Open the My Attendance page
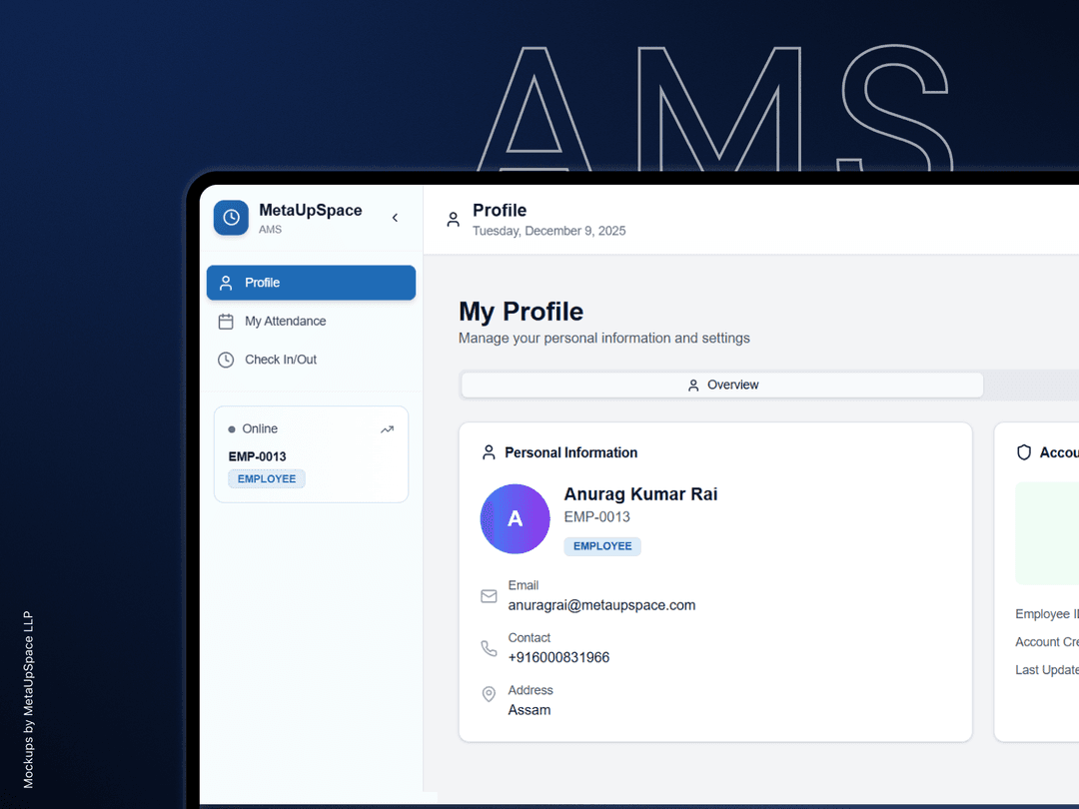The image size is (1079, 809). 287,321
